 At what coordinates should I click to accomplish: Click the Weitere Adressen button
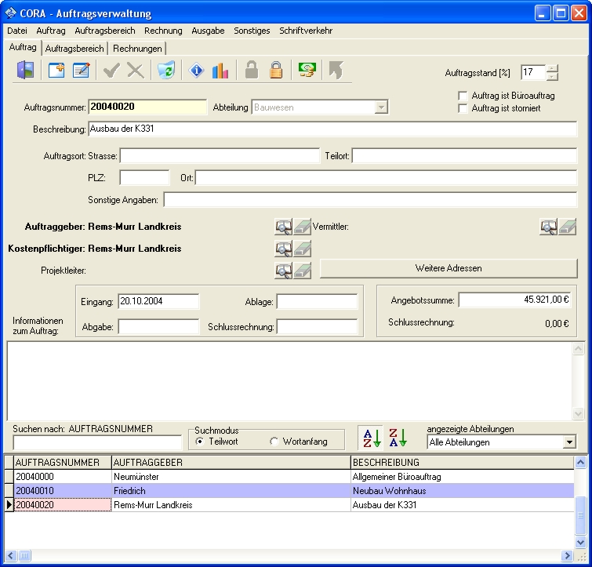pos(449,268)
